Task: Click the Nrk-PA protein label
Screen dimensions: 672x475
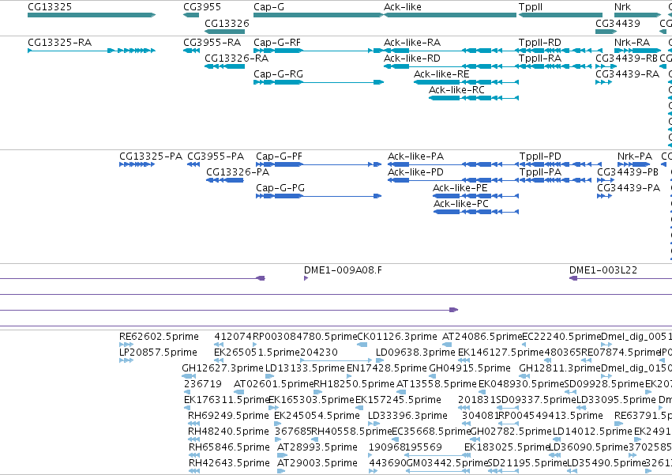Action: [635, 156]
